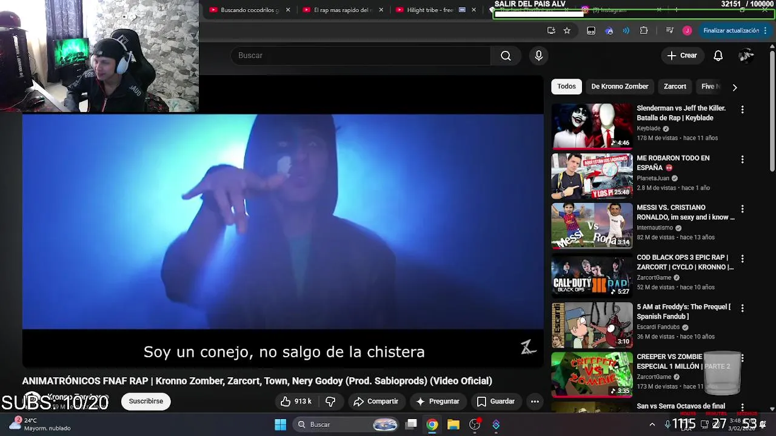
Task: Like the video (913 k)
Action: pyautogui.click(x=296, y=401)
